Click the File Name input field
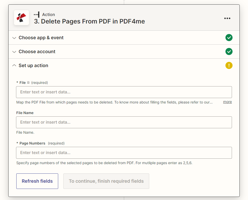 pyautogui.click(x=124, y=122)
